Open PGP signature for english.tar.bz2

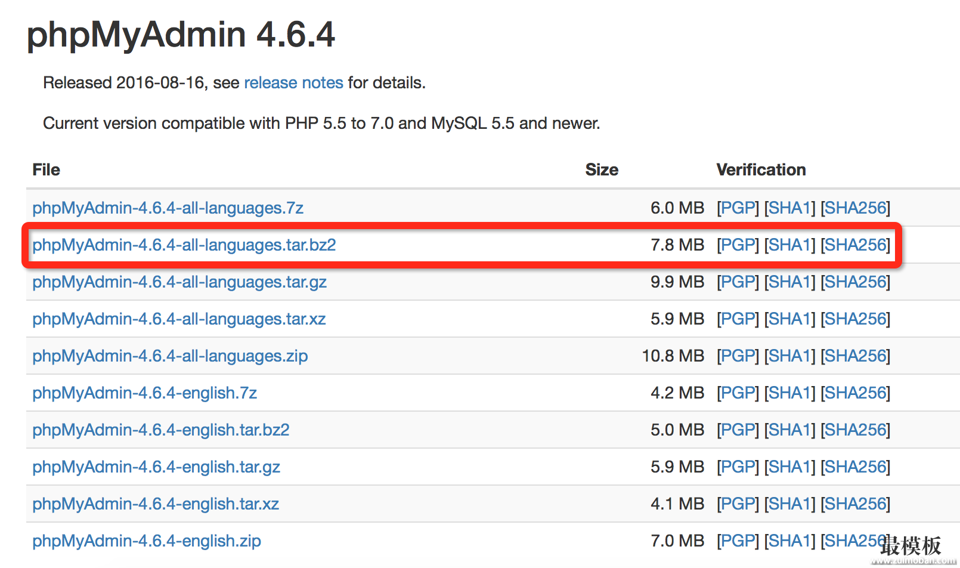click(738, 430)
